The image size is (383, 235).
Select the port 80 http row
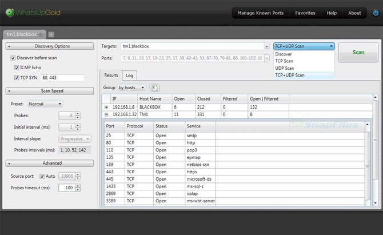coord(234,143)
